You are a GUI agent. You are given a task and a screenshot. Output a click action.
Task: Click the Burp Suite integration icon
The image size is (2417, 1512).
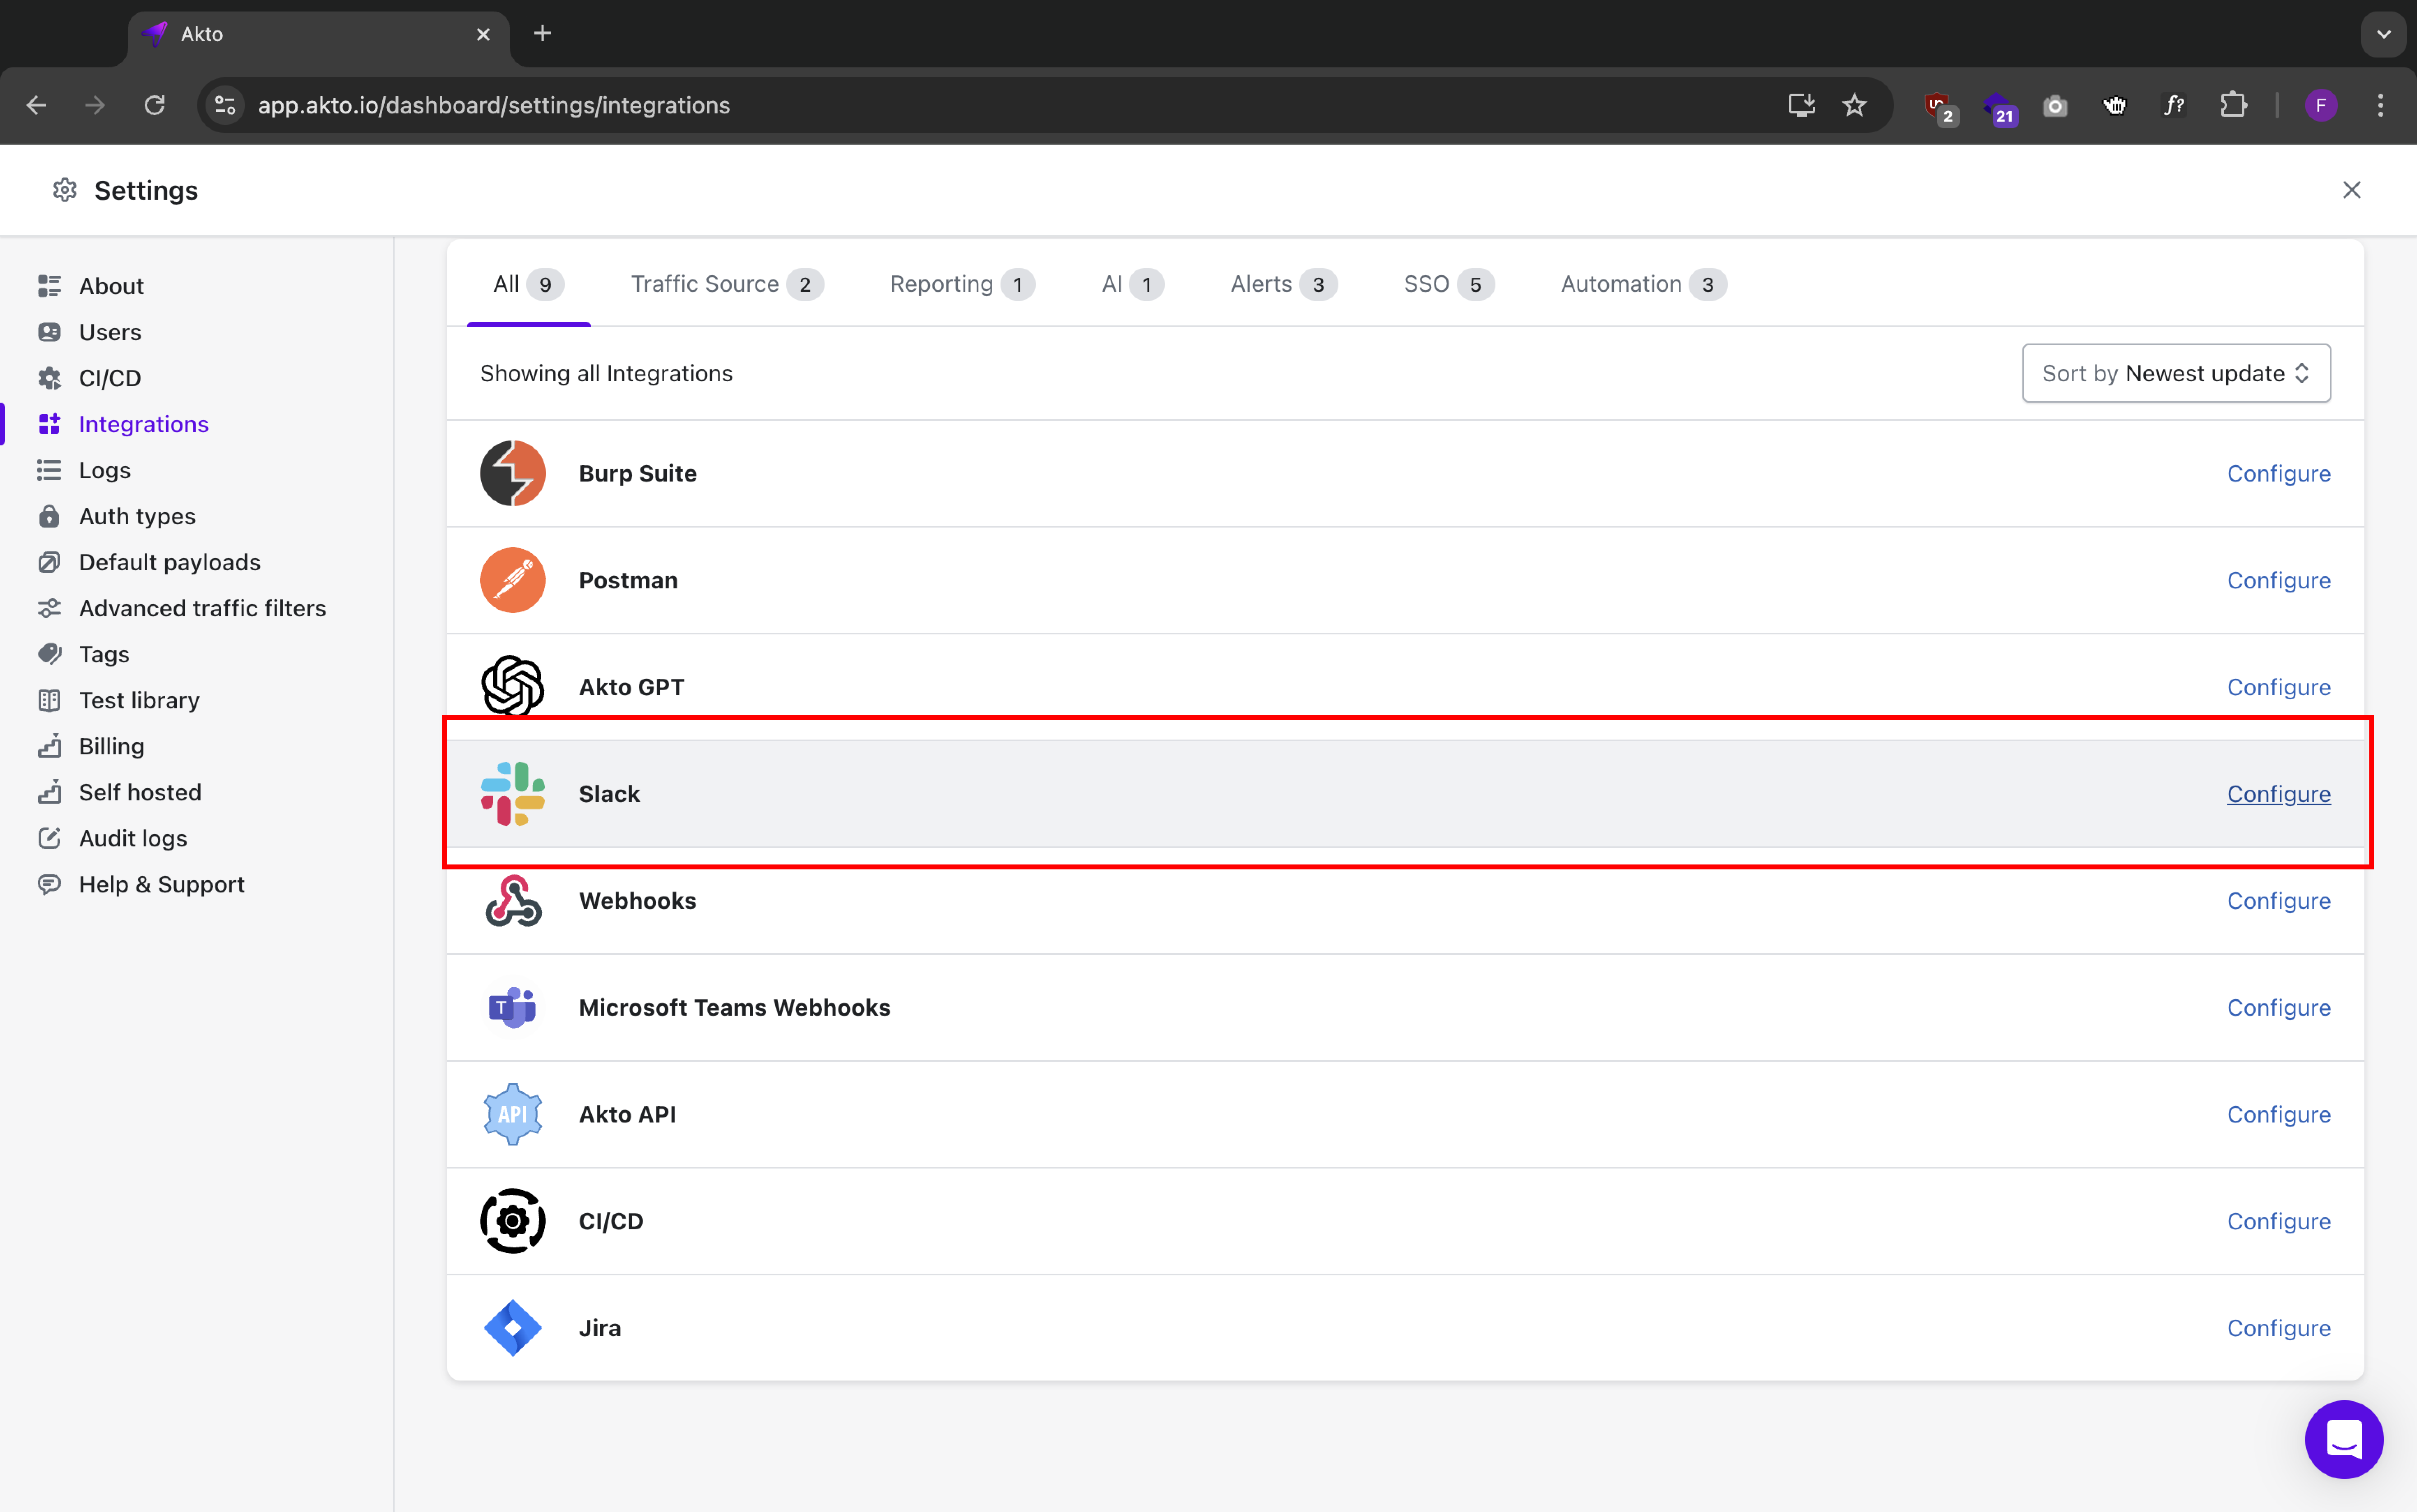click(512, 473)
